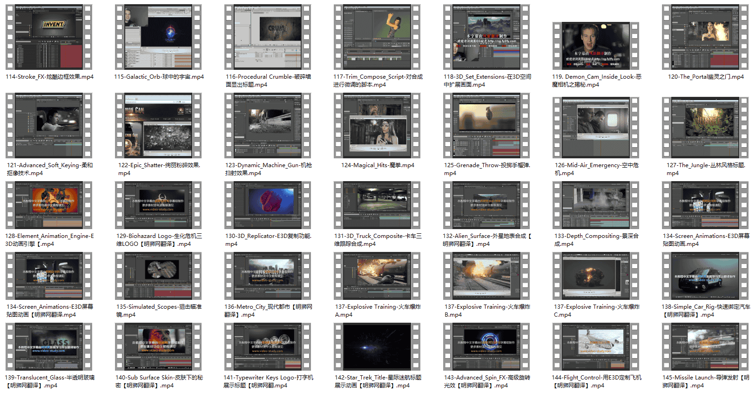This screenshot has height=393, width=756.
Task: Select the 121-Advanced_Soft_Keying video thumbnail
Action: click(x=49, y=126)
